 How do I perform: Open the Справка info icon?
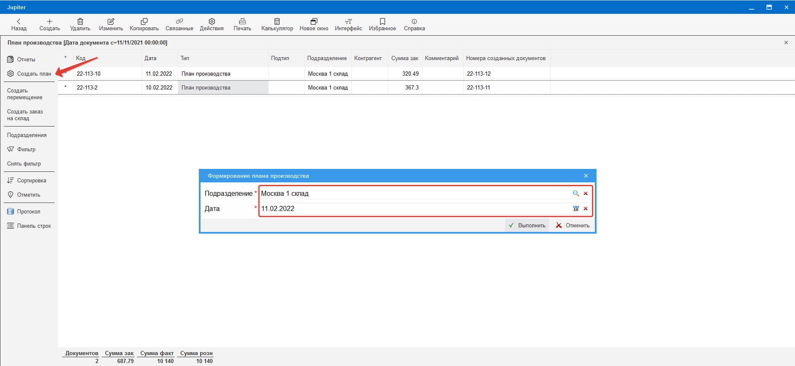(x=415, y=21)
